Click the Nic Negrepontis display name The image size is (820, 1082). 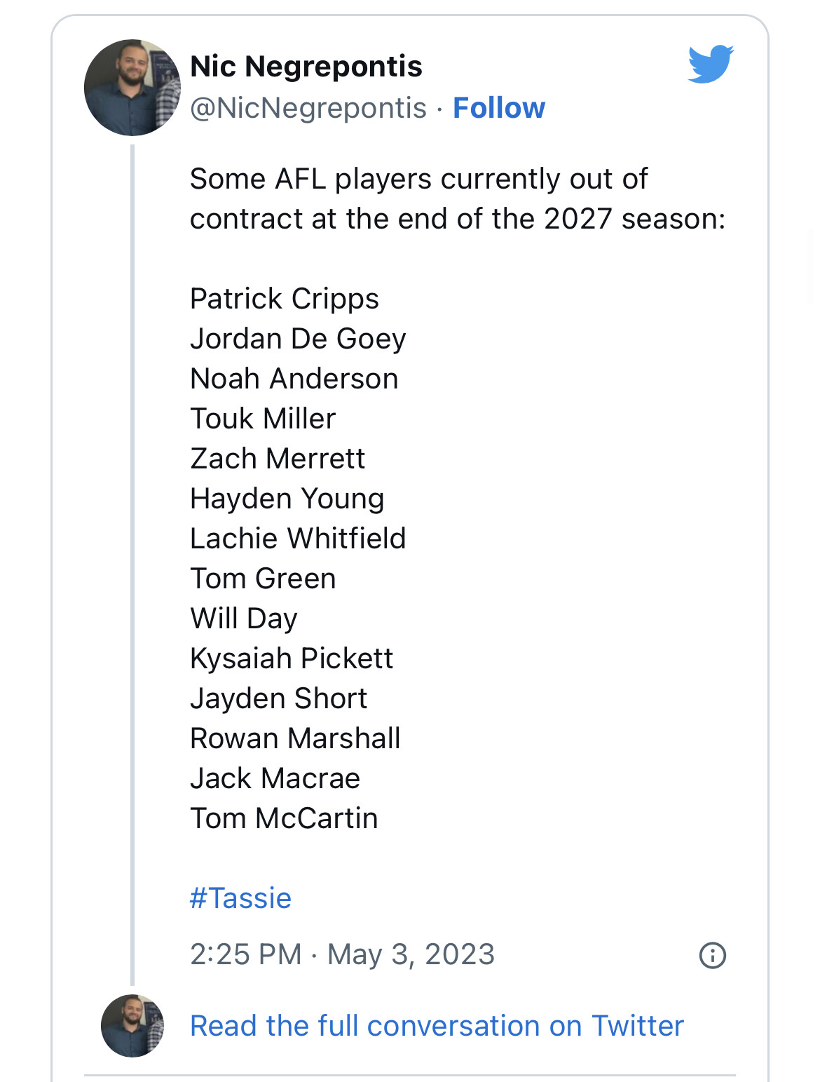pos(306,67)
